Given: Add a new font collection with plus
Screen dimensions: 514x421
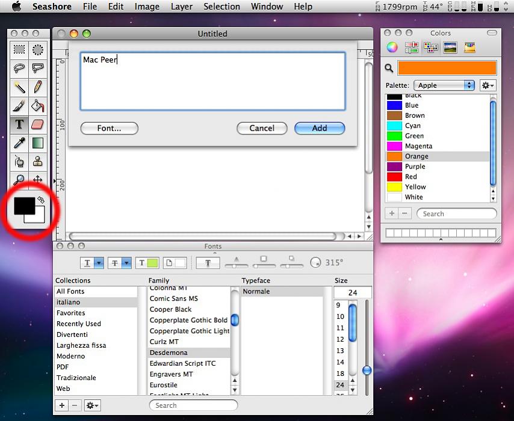Looking at the screenshot, I should coord(61,405).
